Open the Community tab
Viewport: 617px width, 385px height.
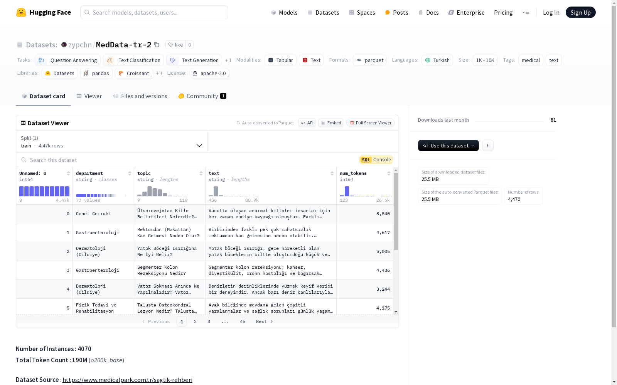(x=202, y=96)
